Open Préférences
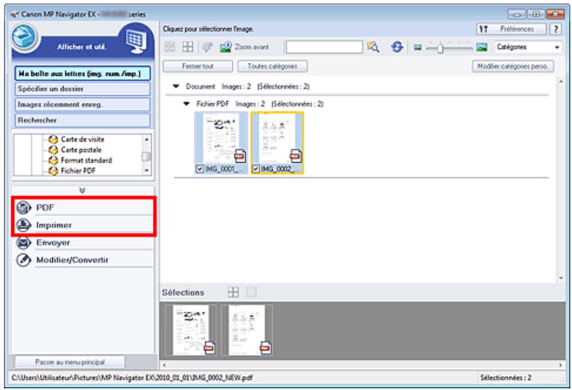 pos(512,29)
